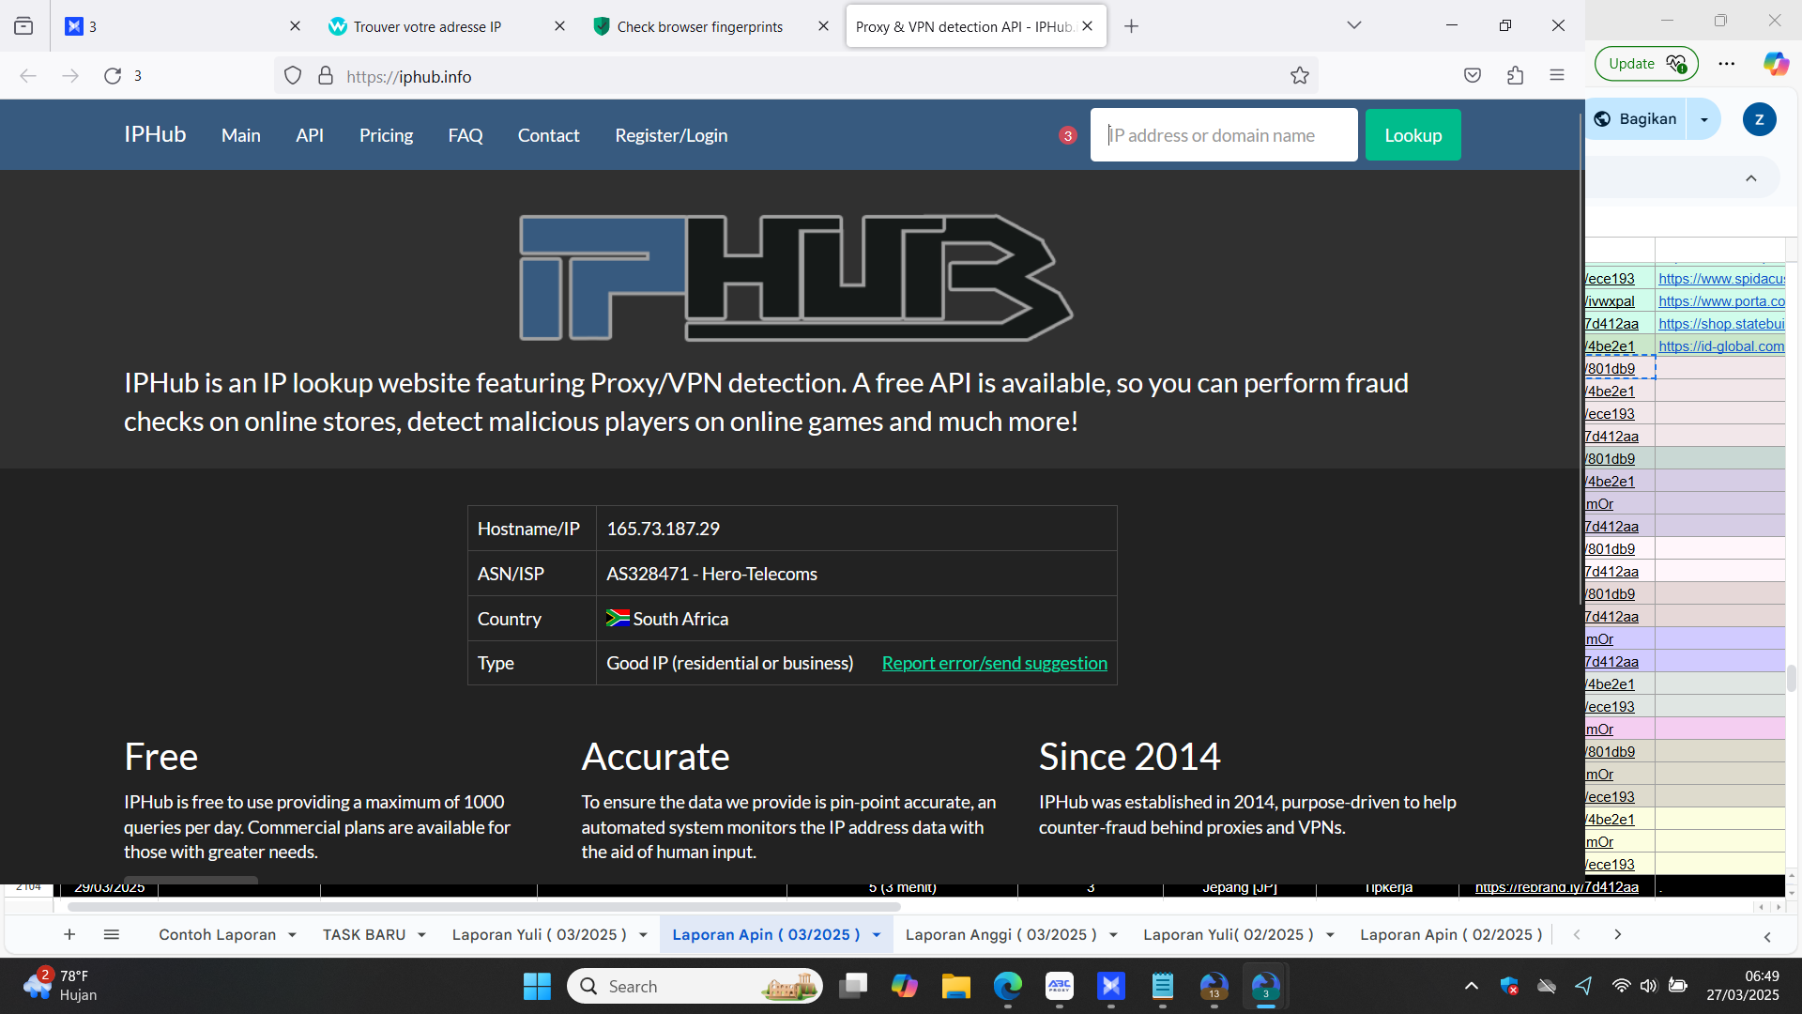Open the Firefox extensions puzzle icon
This screenshot has width=1802, height=1014.
1515,76
